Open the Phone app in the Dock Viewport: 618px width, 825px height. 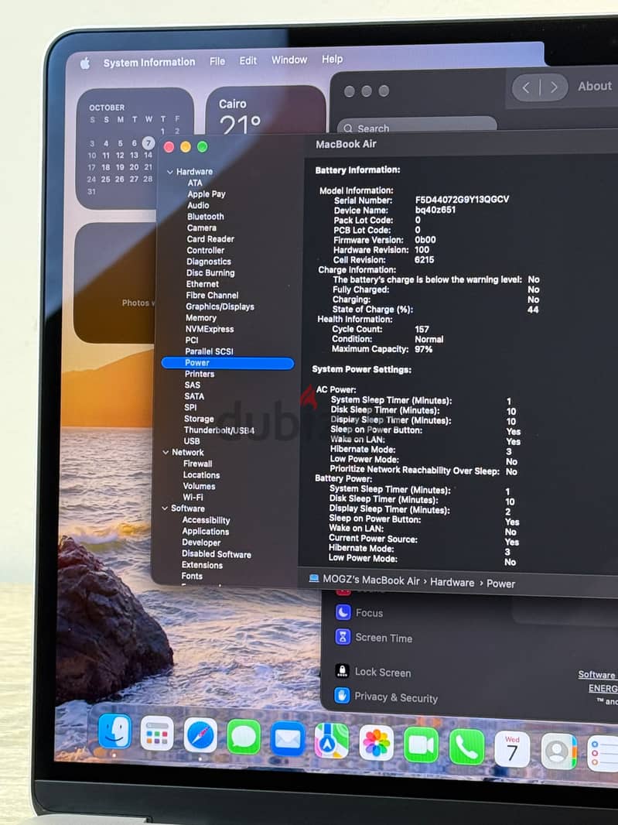[466, 747]
